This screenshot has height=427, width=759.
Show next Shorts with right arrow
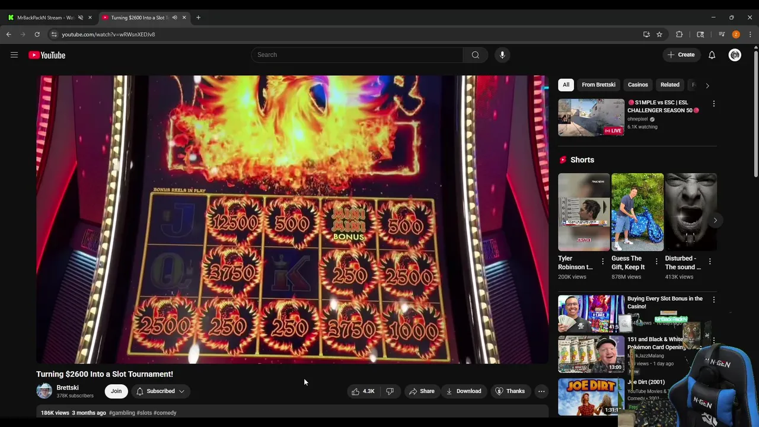coord(715,220)
